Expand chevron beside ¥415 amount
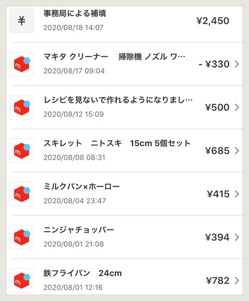 click(x=237, y=194)
